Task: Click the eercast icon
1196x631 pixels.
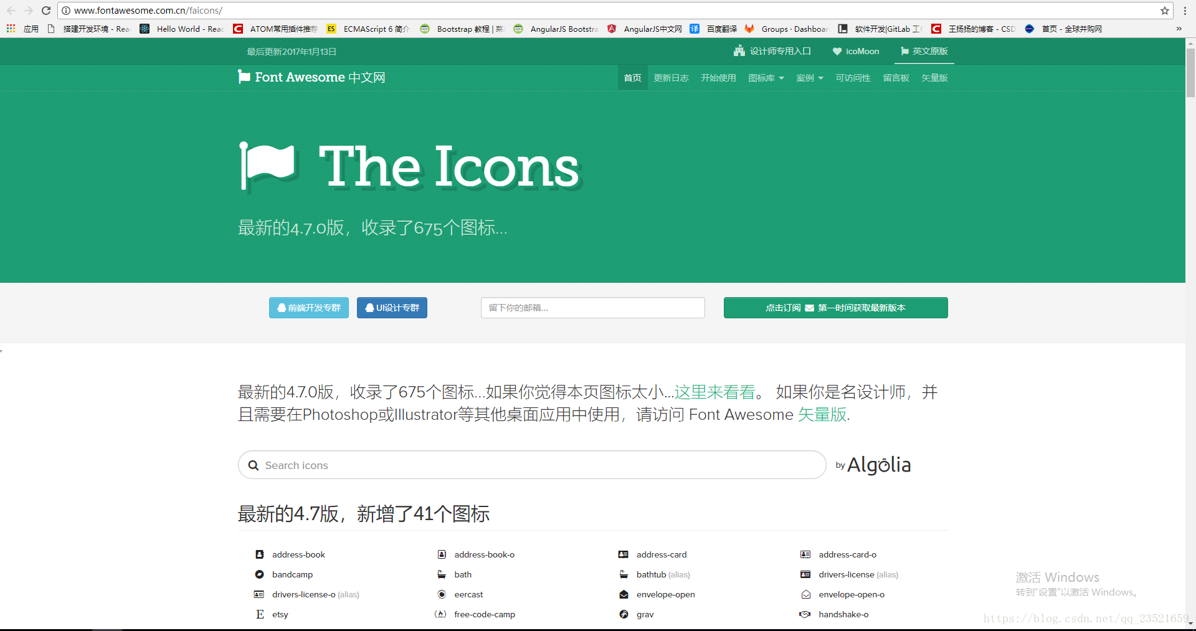Action: [x=442, y=594]
